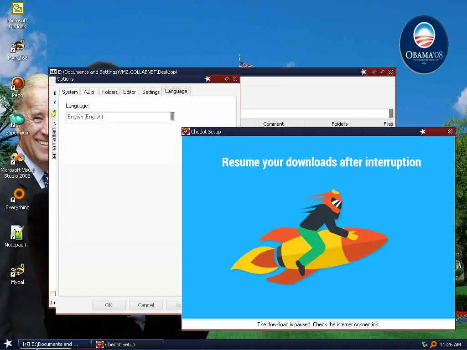467x350 pixels.
Task: Click the Everything search tray icon
Action: tap(434, 345)
